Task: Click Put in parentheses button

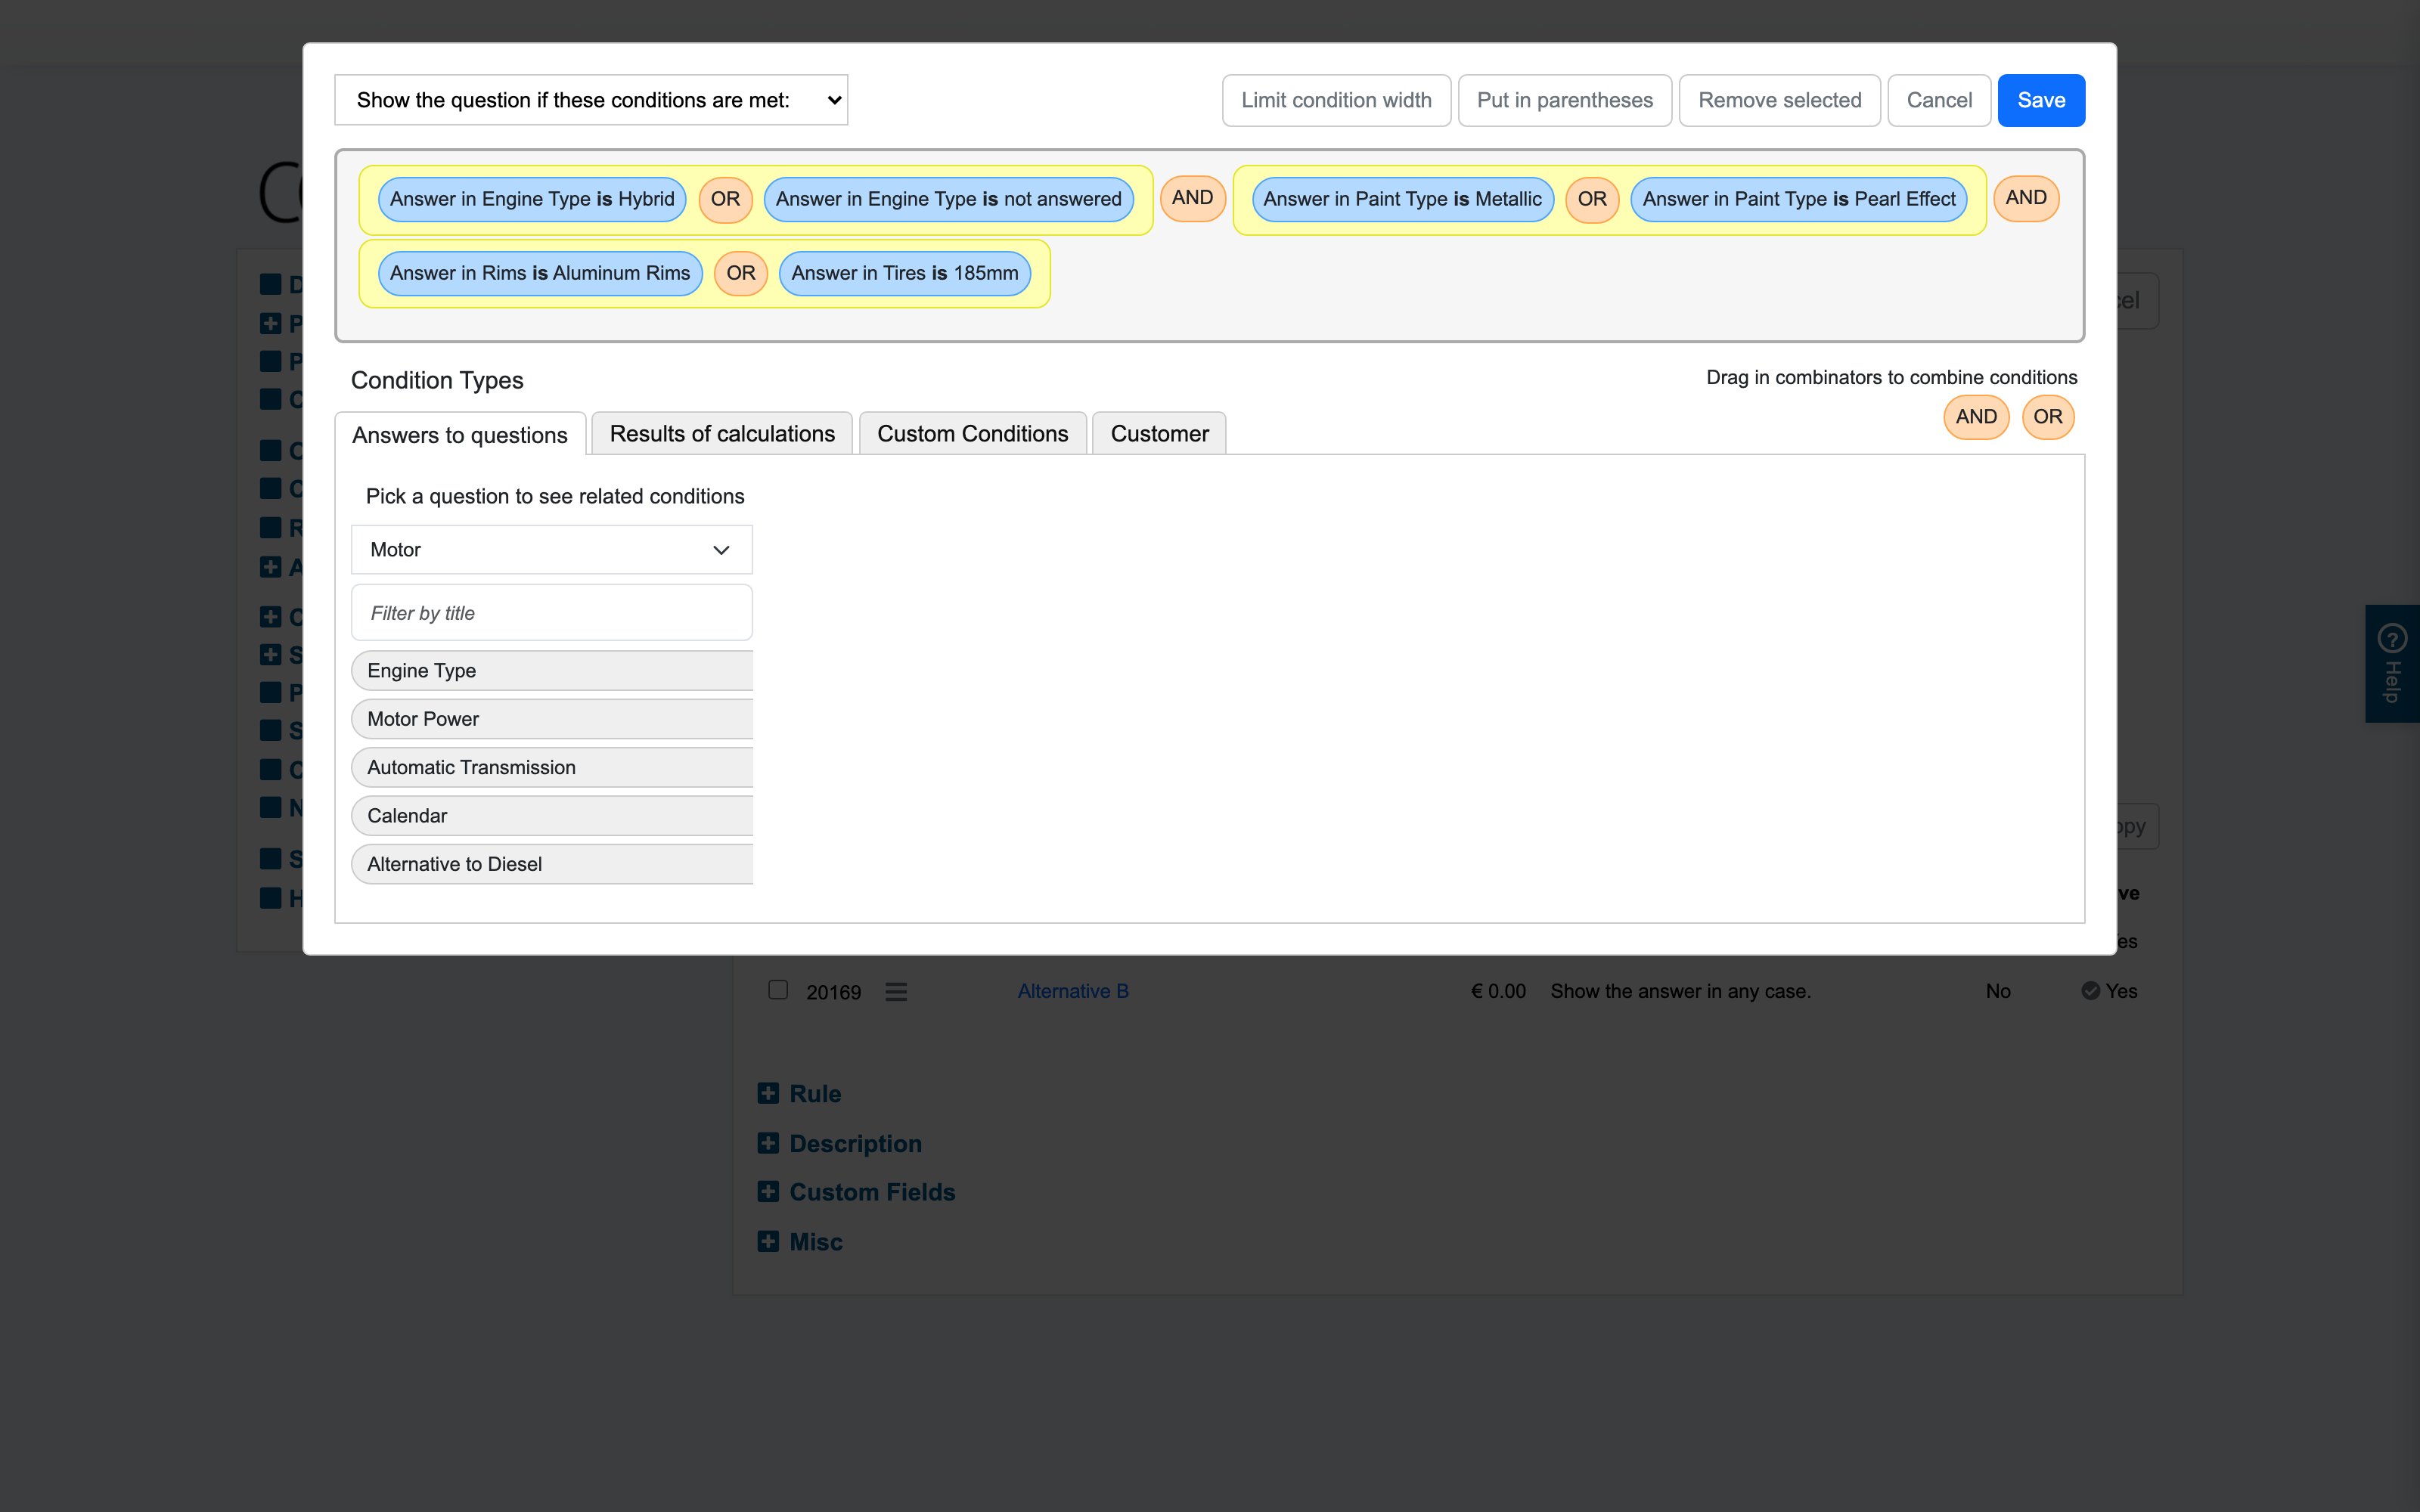Action: click(1564, 100)
